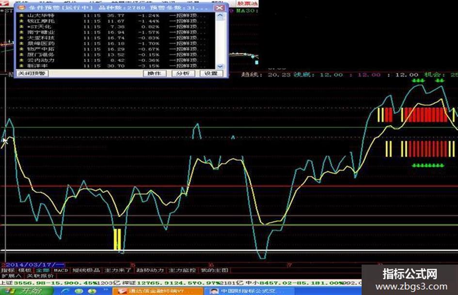Select the 钱江摩托 stock name
Screen dimensions: 458x295
tap(41, 21)
